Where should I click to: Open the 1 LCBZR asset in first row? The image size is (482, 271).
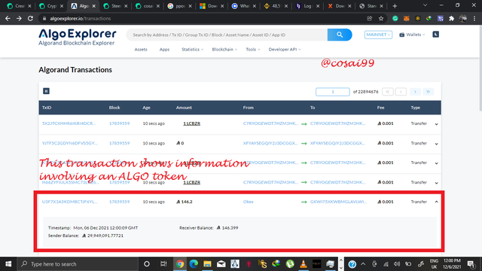(191, 123)
